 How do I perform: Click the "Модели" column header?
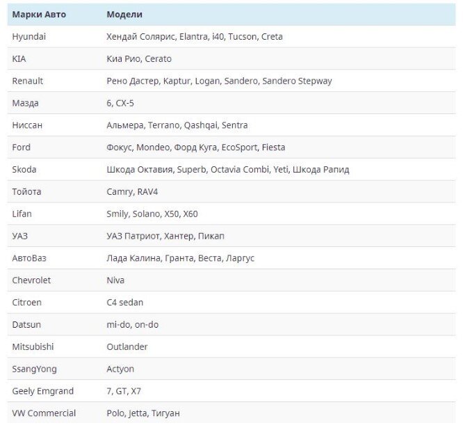[x=124, y=15]
